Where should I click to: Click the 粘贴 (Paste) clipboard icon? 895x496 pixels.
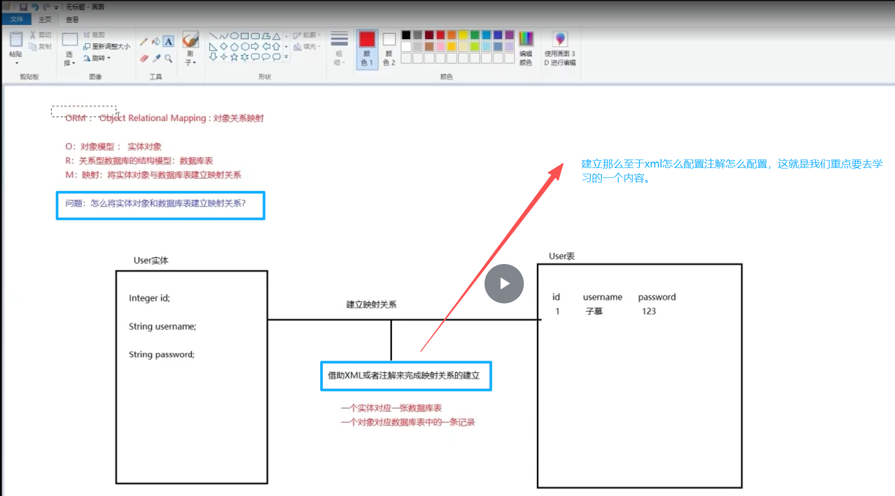(16, 39)
